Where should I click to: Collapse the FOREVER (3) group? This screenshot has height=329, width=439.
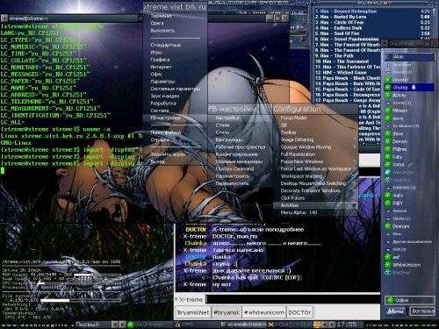[x=388, y=188]
